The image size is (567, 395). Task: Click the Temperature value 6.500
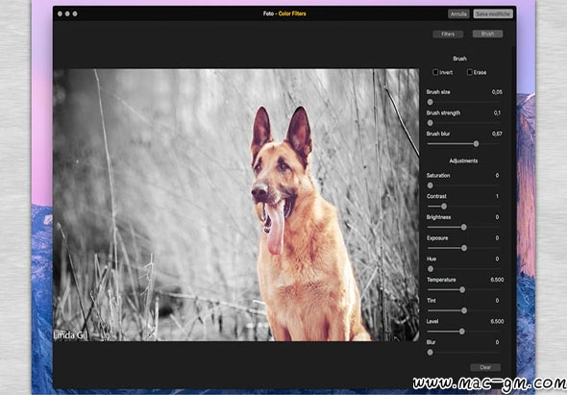(x=497, y=280)
